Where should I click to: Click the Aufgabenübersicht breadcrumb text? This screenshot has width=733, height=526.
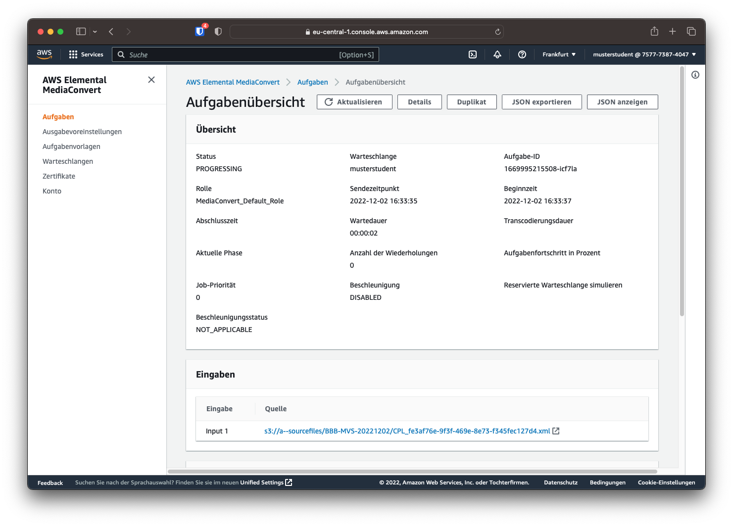376,82
